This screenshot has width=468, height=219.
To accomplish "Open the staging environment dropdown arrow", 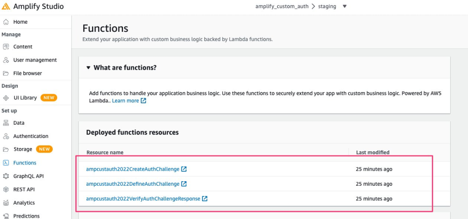I will pos(345,6).
